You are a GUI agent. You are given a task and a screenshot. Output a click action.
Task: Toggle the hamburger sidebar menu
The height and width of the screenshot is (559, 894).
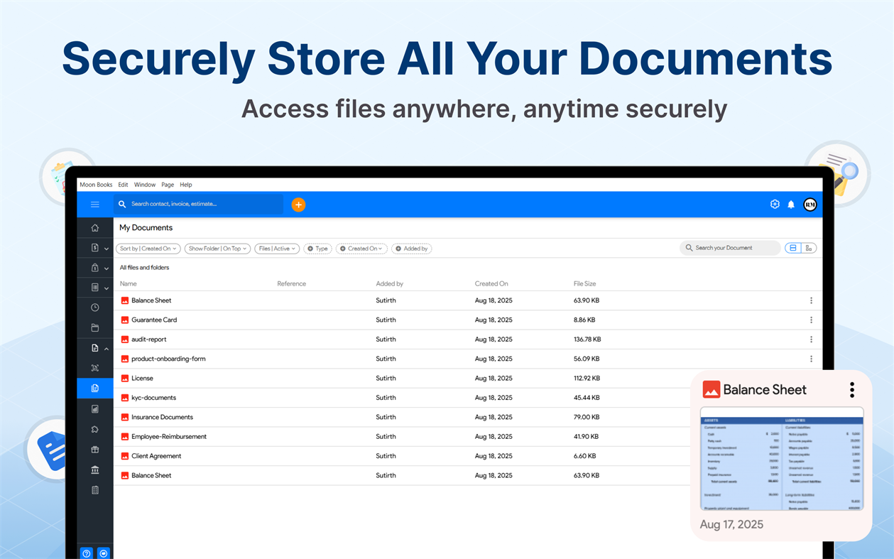pos(95,205)
